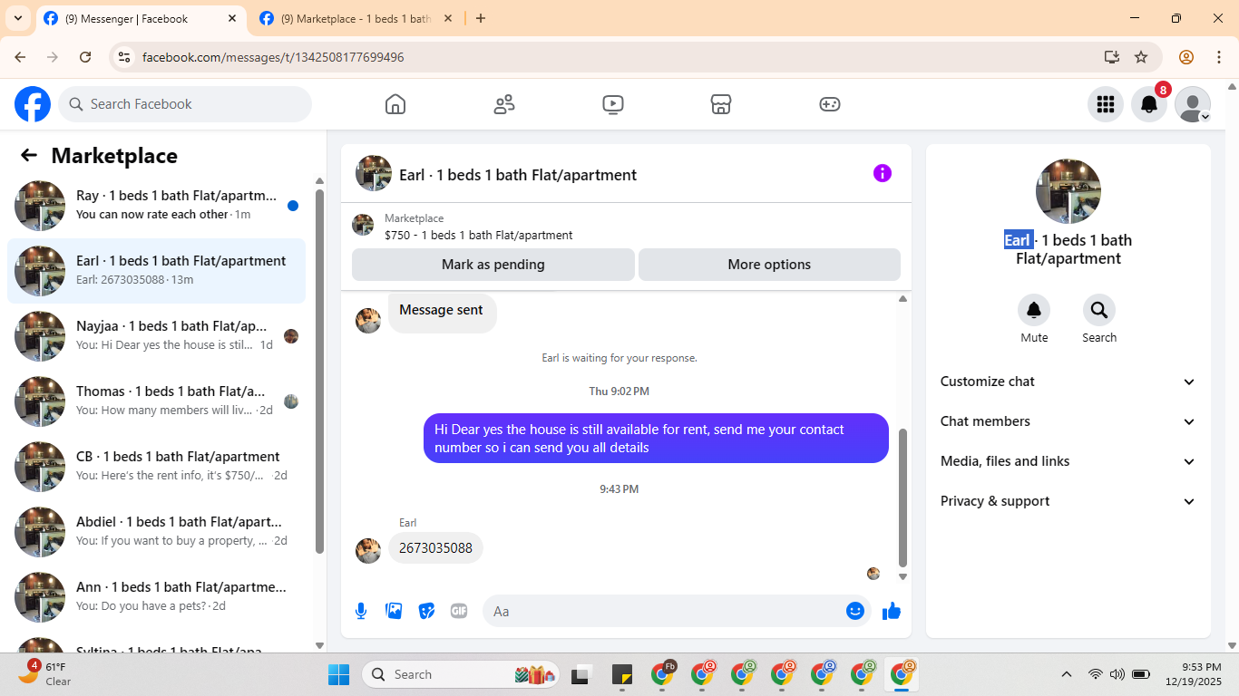Click the install app icon in address bar
This screenshot has height=696, width=1239.
click(1112, 57)
